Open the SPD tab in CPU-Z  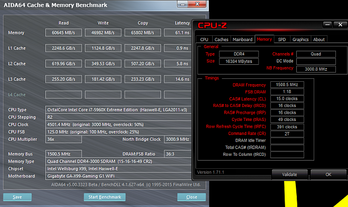(282, 39)
